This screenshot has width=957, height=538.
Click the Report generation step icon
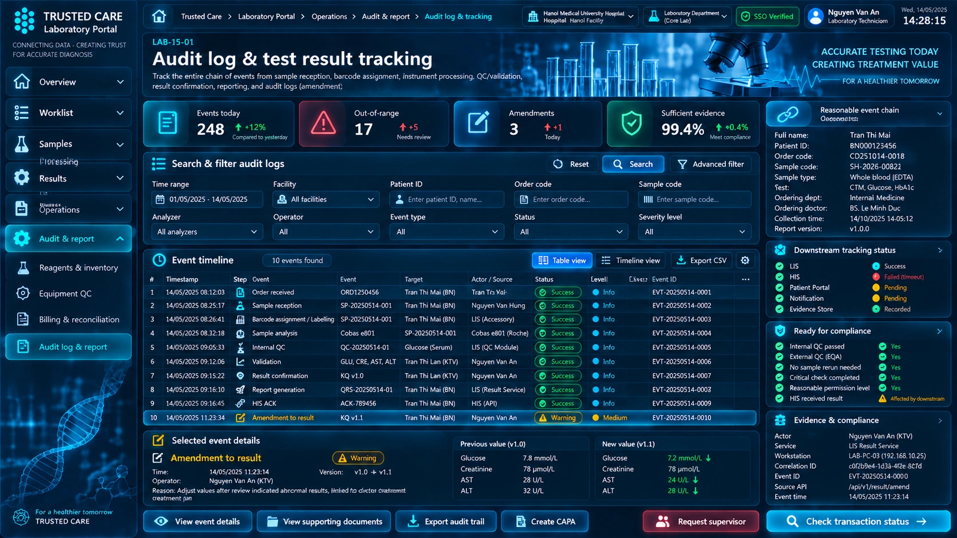click(x=240, y=390)
